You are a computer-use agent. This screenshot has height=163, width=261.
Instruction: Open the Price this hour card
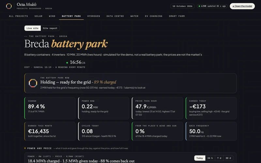[158, 108]
